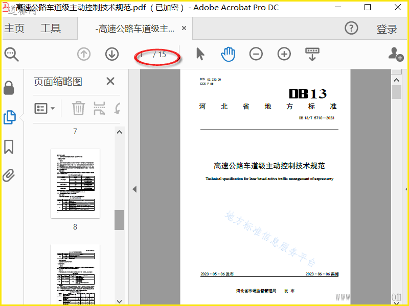The image size is (409, 306).
Task: Open the find text search tool
Action: [x=11, y=55]
